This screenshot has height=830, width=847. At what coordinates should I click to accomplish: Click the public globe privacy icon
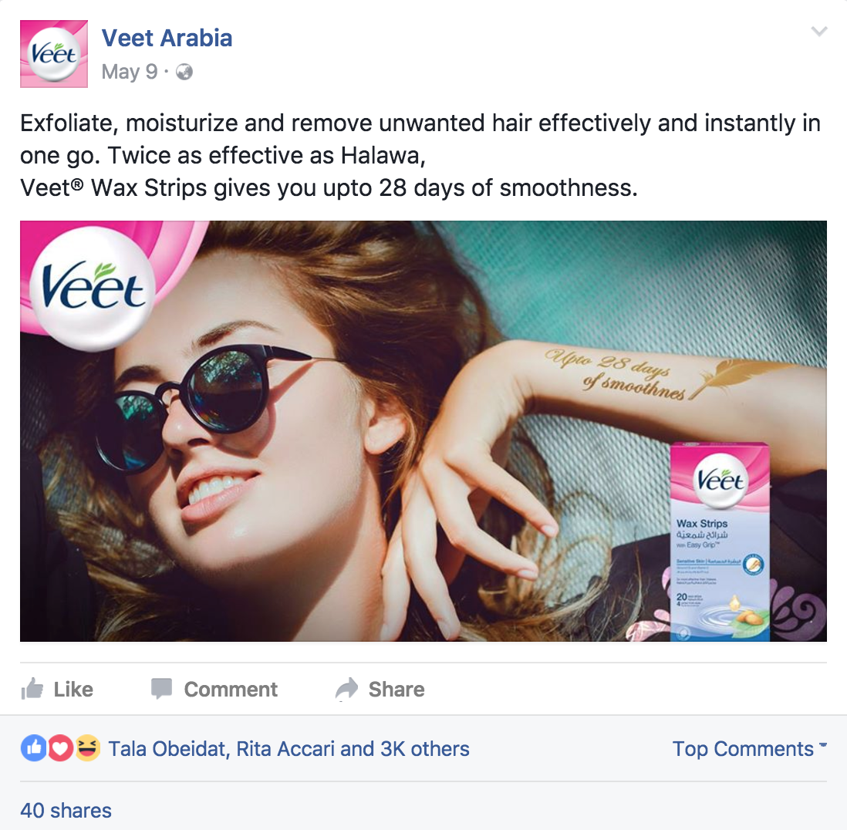[184, 72]
